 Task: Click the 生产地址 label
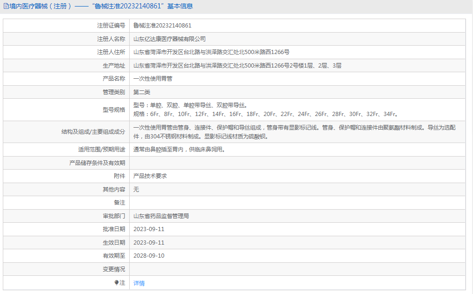tap(114, 65)
